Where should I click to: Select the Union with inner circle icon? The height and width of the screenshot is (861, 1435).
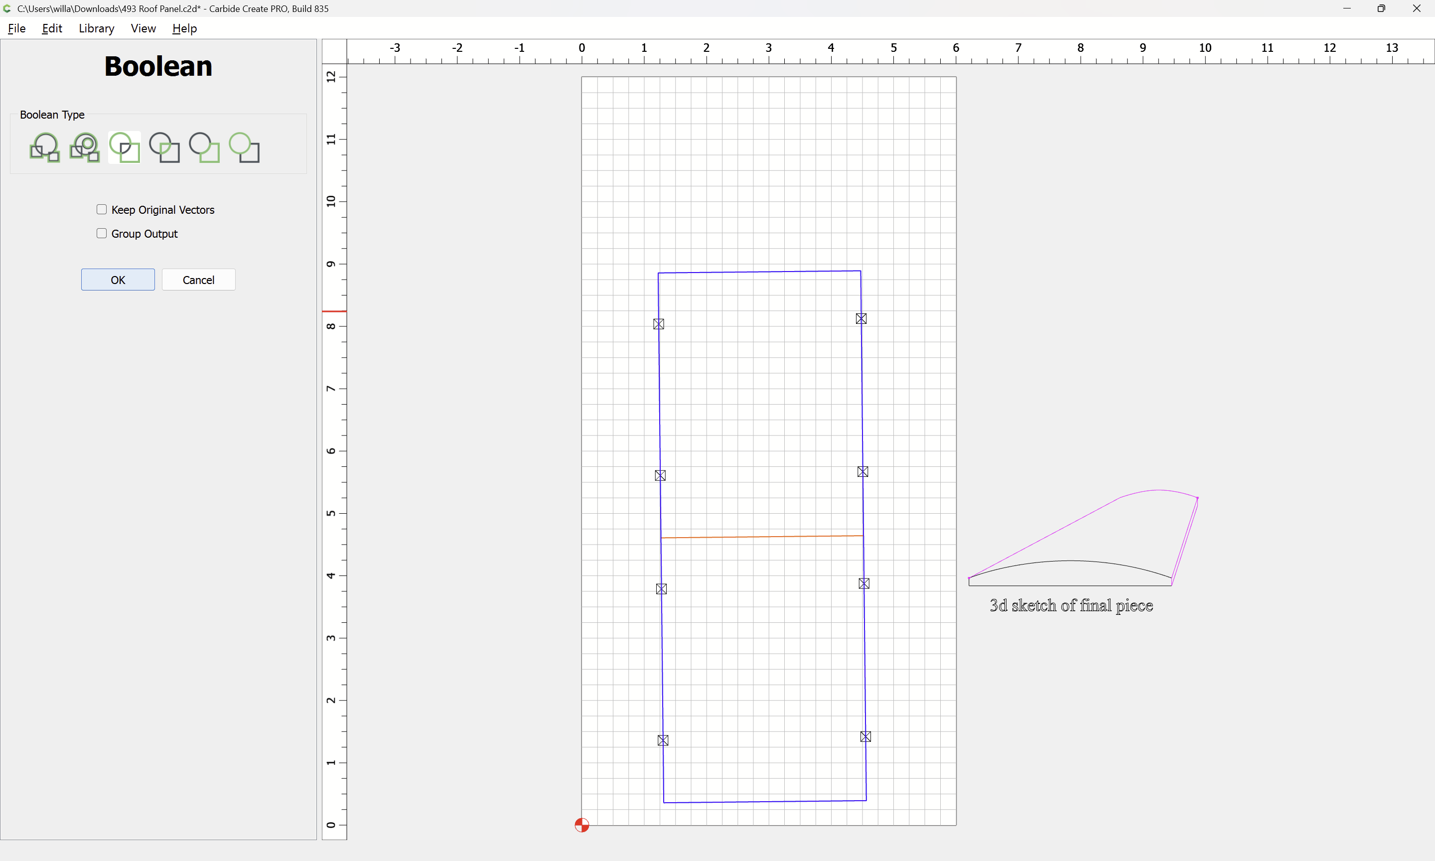85,147
